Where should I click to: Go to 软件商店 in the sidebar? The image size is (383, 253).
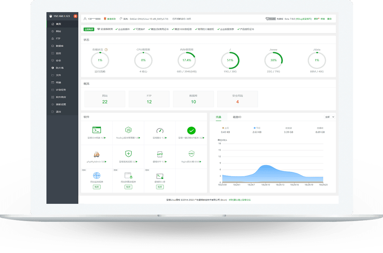[61, 97]
